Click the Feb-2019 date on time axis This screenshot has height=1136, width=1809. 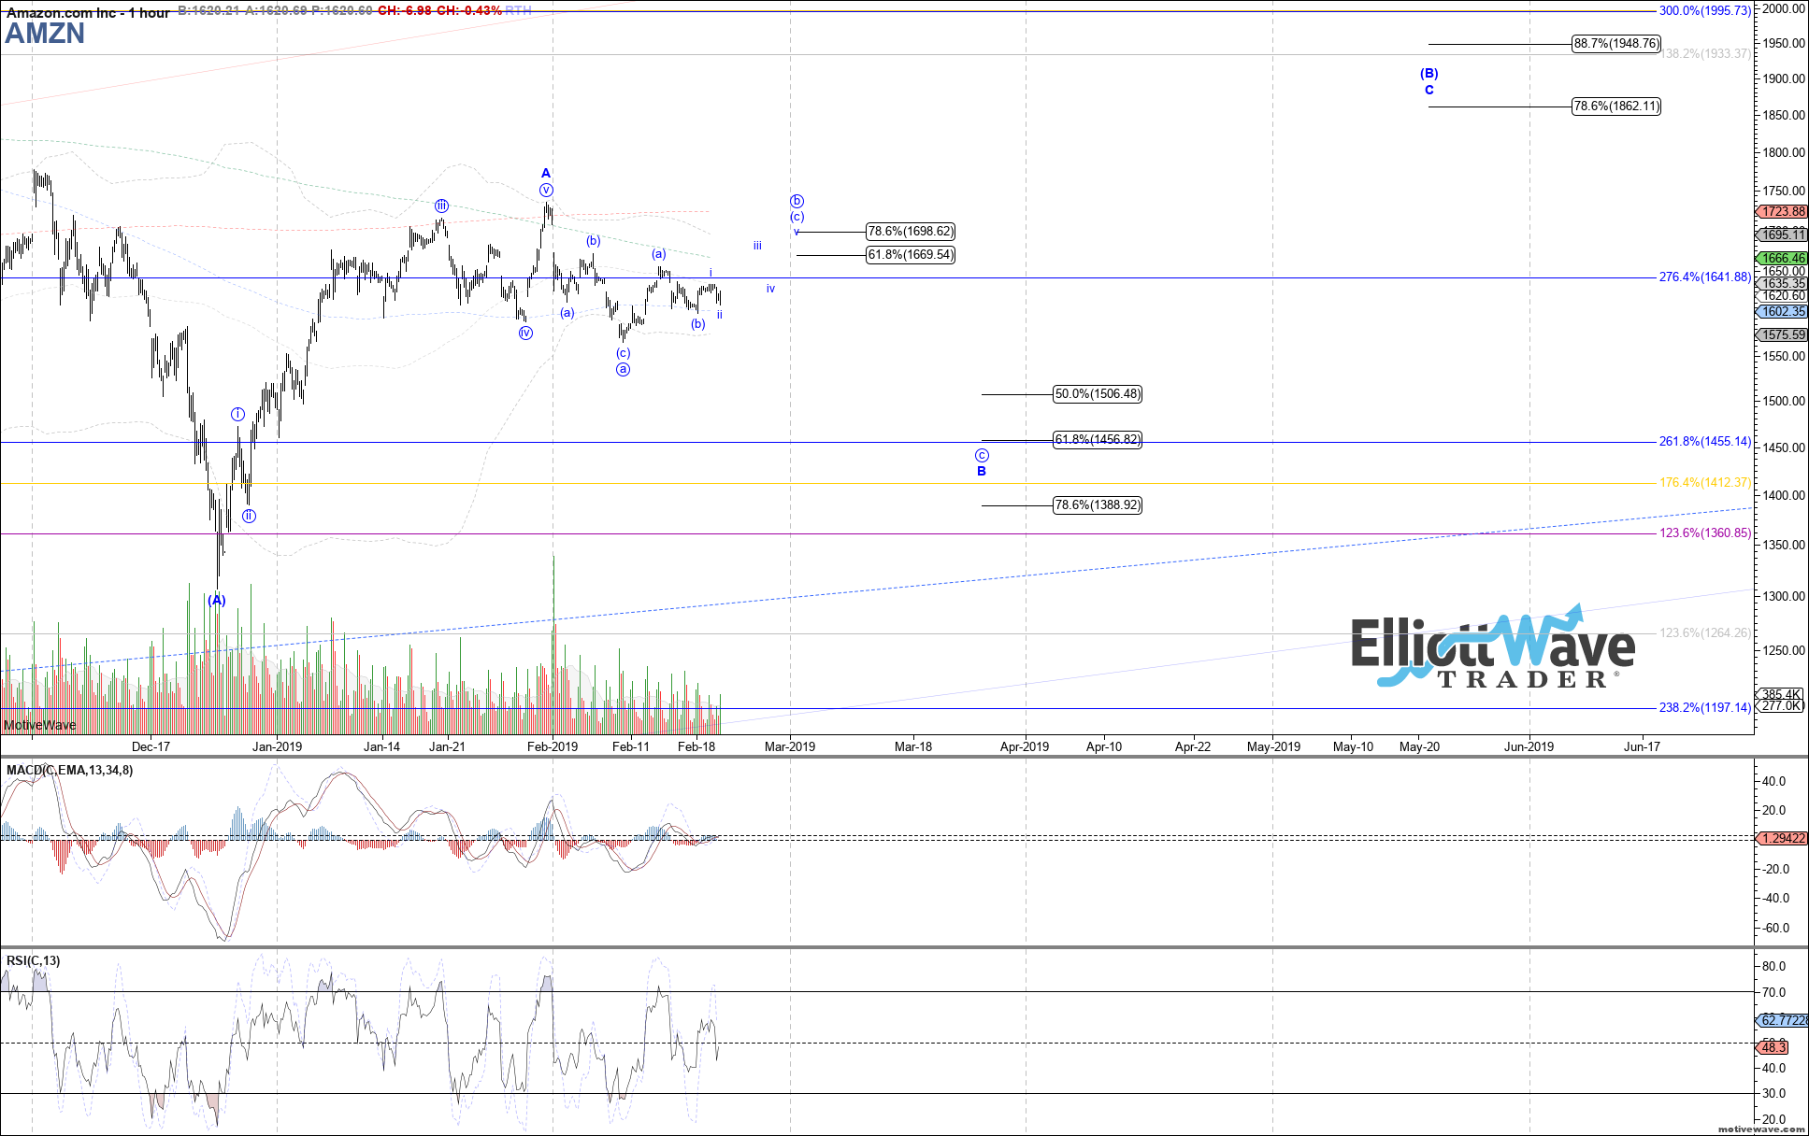click(553, 746)
